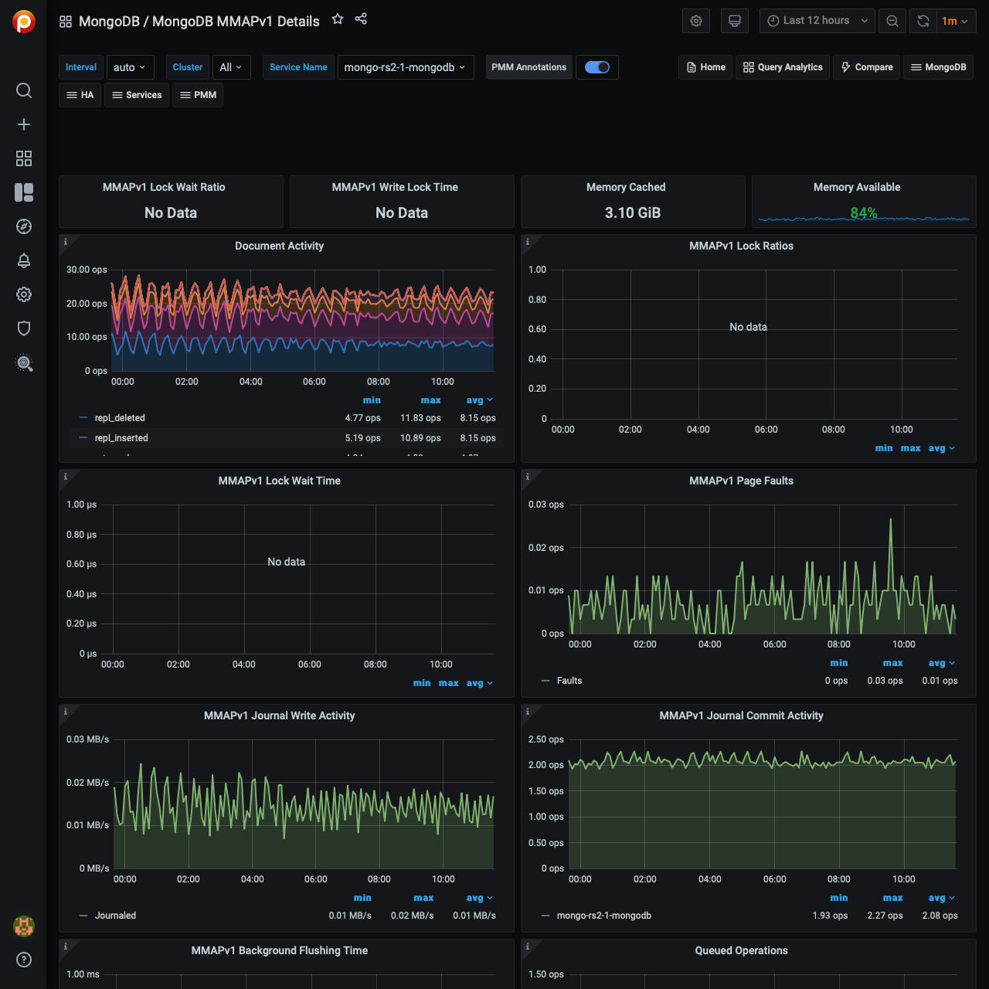
Task: Open the Service Name mongo-rs2-1-mongodb dropdown
Action: pos(405,67)
